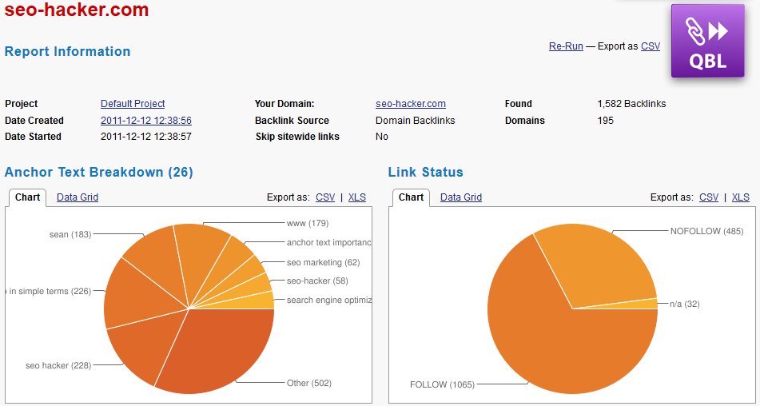Viewport: 760px width, 406px height.
Task: Export Anchor Text Breakdown as CSV
Action: pos(325,197)
